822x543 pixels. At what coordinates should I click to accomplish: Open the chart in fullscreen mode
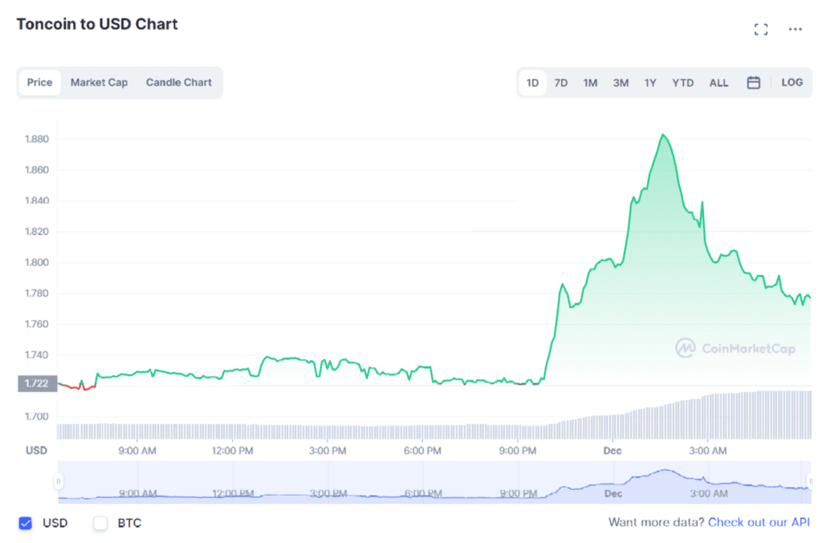(761, 30)
